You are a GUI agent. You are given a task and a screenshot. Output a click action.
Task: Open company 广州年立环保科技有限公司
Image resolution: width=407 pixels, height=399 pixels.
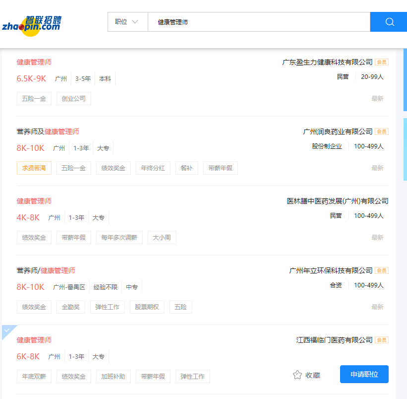coord(331,270)
